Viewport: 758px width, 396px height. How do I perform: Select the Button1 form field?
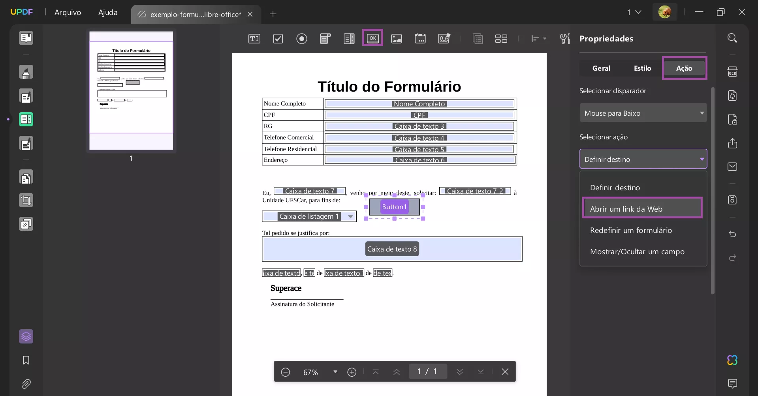coord(394,207)
